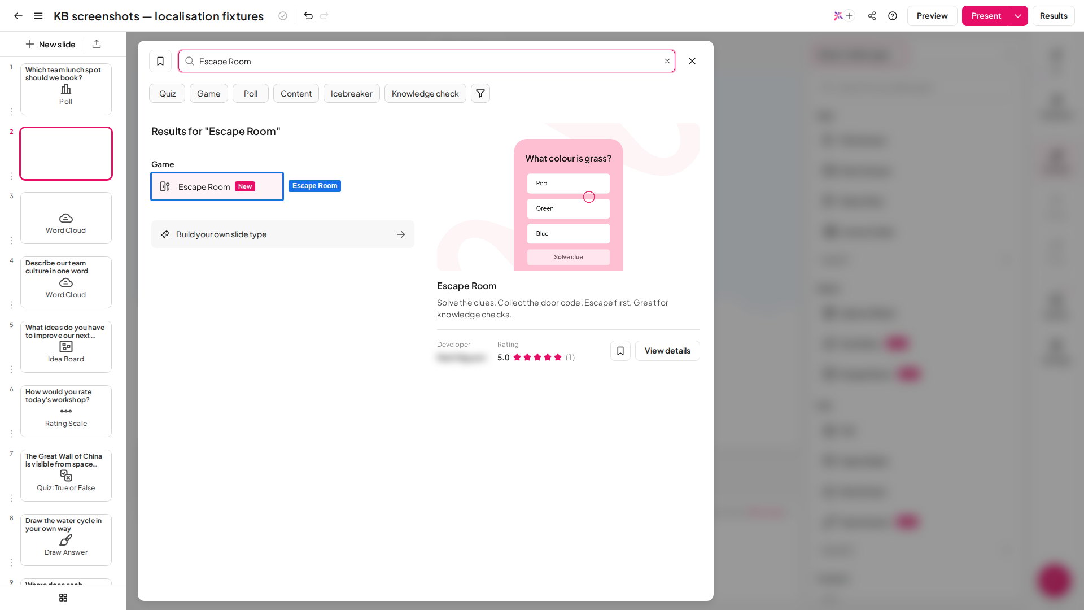The width and height of the screenshot is (1084, 610).
Task: Click the 5.0 star rating
Action: click(536, 357)
